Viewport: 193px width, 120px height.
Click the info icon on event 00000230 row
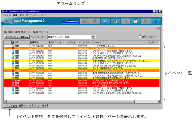13,46
